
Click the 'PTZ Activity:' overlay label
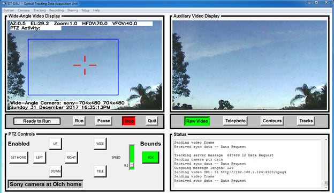[25, 28]
